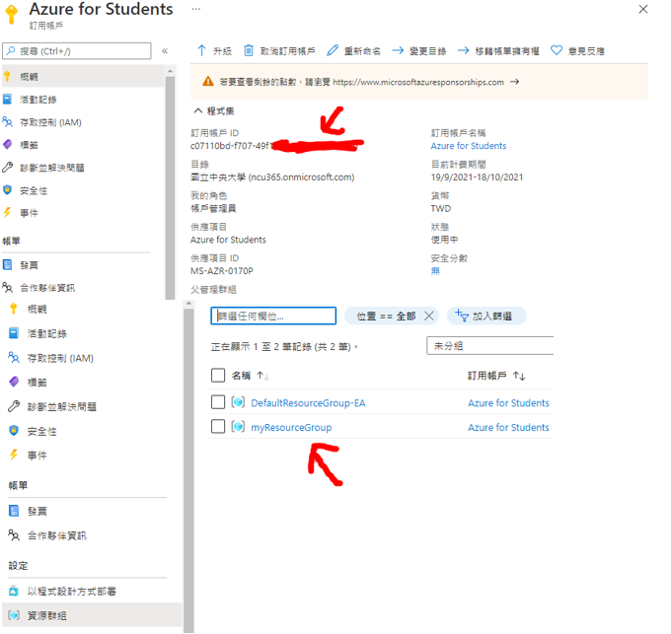Viewport: 671px width, 634px height.
Task: Click the upper sidebar vertical scrollbar
Action: pyautogui.click(x=170, y=187)
